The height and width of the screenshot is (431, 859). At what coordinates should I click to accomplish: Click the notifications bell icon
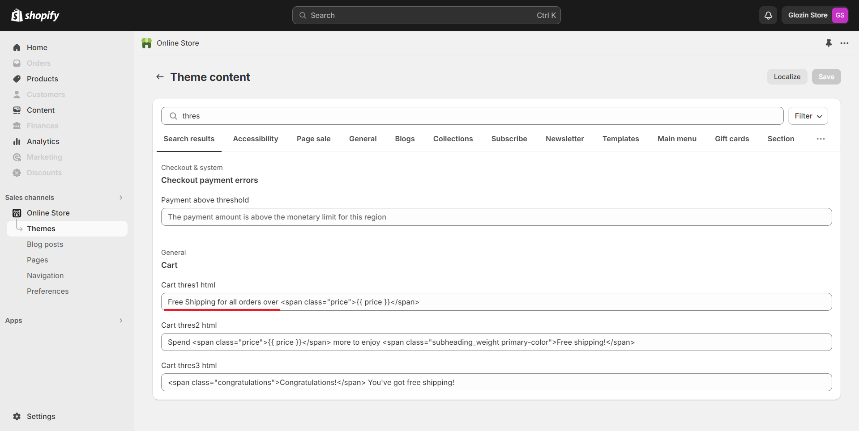coord(768,16)
